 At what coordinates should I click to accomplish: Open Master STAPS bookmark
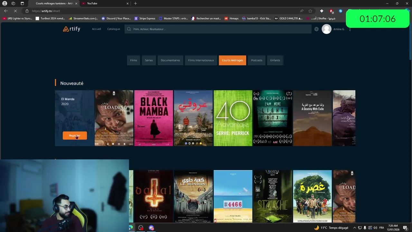point(173,18)
